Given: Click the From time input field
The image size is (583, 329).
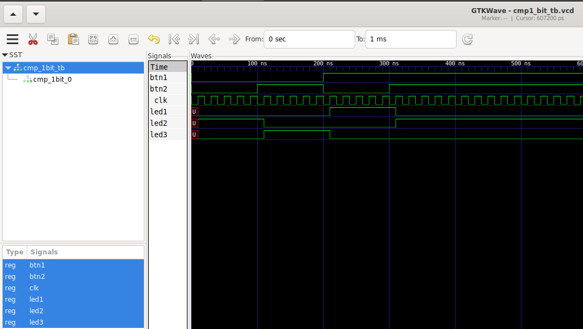Looking at the screenshot, I should pyautogui.click(x=309, y=39).
